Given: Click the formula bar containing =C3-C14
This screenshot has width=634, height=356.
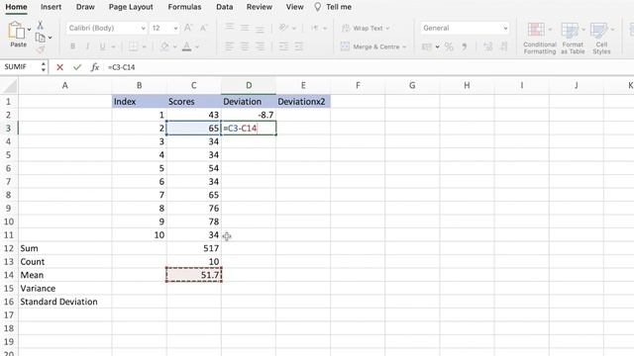Looking at the screenshot, I should click(368, 67).
